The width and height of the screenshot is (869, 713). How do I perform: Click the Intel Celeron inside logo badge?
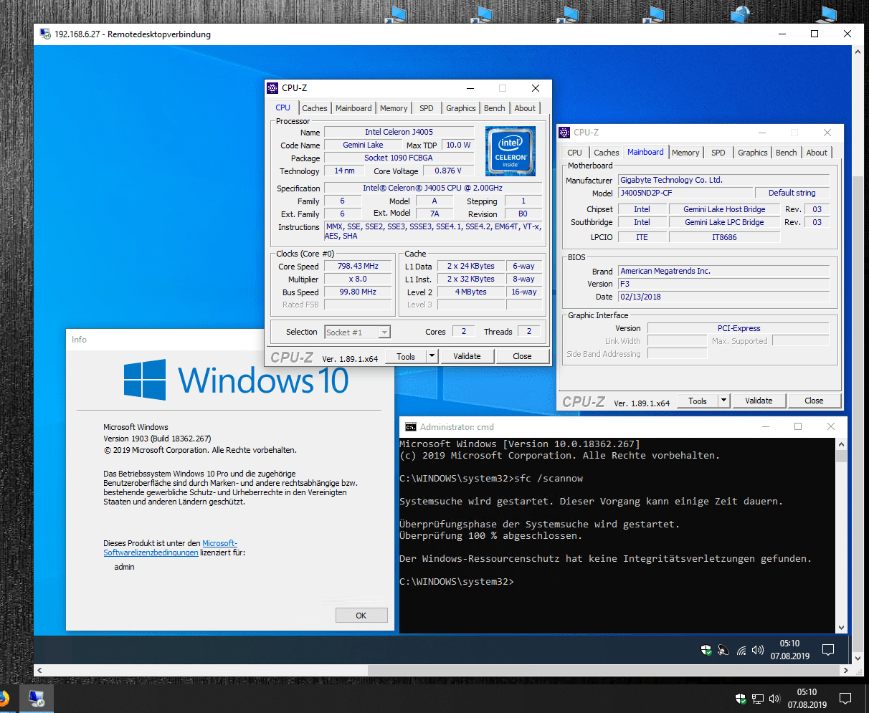[511, 151]
